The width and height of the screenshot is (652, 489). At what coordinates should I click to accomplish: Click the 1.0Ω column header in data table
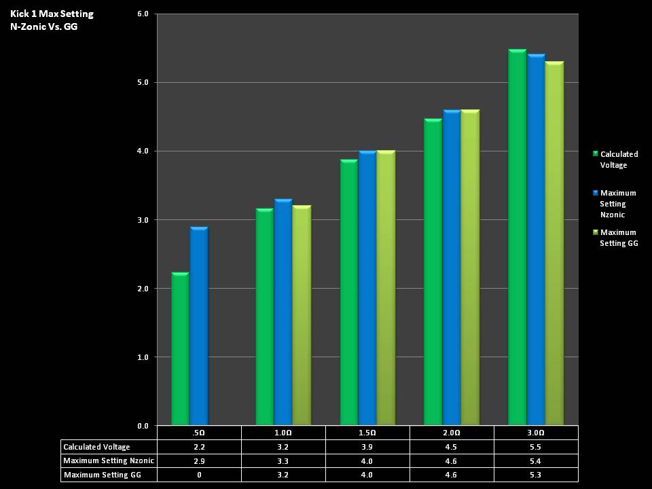(x=283, y=433)
